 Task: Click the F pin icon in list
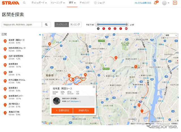5,81
